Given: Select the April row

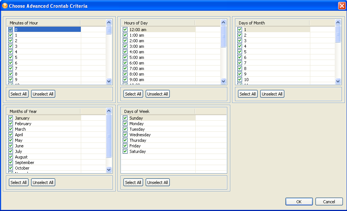Looking at the screenshot, I should [56, 134].
